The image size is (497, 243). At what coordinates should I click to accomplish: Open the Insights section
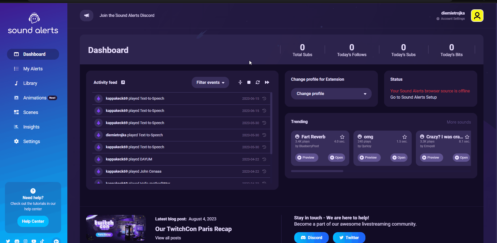(x=33, y=127)
